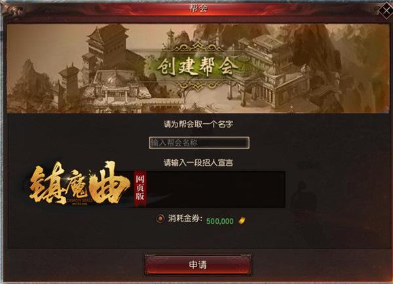Close the 帮会 dialog with the X icon
393x284 pixels.
pyautogui.click(x=385, y=10)
